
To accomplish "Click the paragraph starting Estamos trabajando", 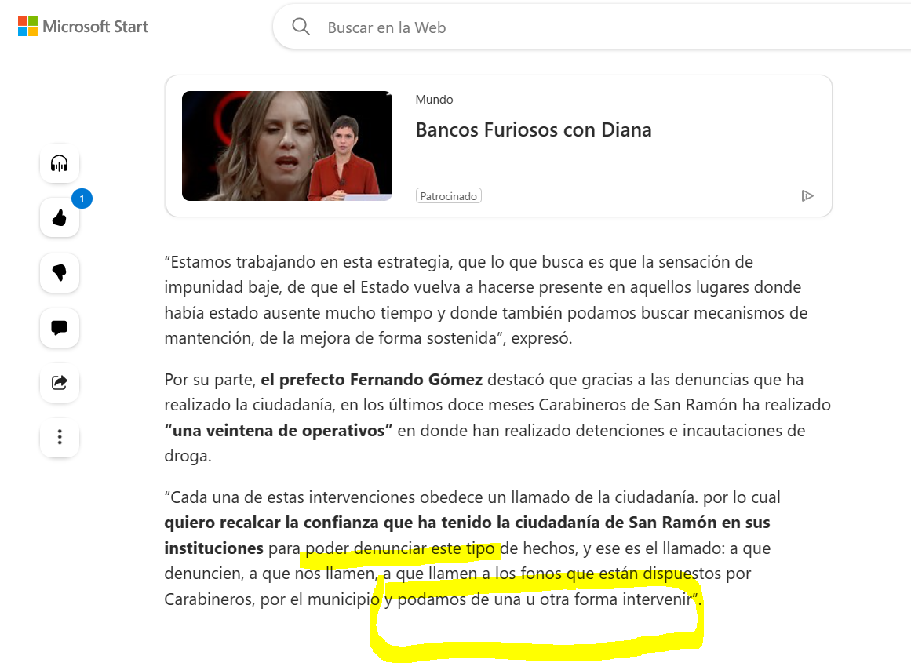I will tap(486, 300).
